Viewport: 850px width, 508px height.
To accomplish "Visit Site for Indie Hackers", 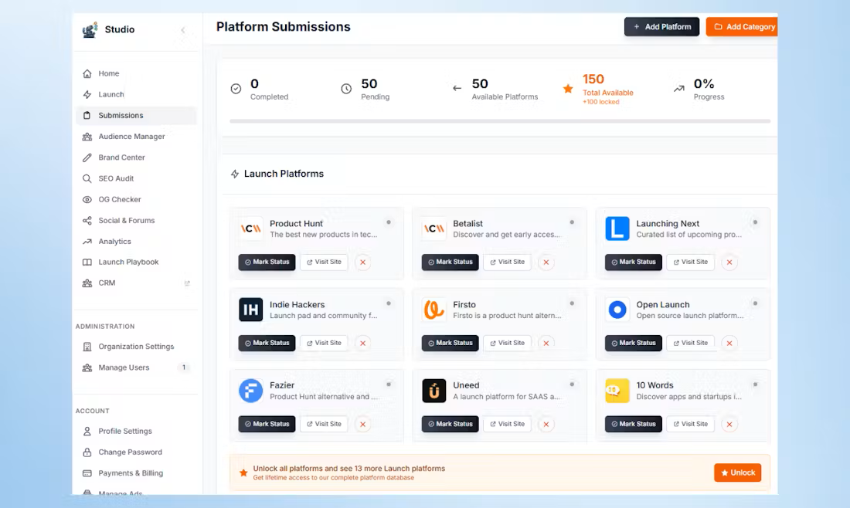I will click(x=324, y=343).
